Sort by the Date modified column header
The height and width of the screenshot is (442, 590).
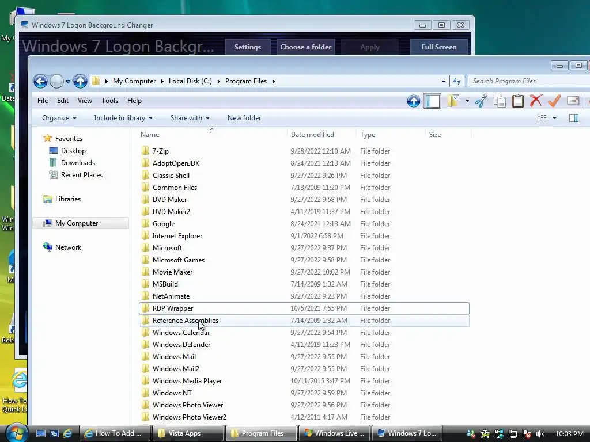(x=312, y=135)
